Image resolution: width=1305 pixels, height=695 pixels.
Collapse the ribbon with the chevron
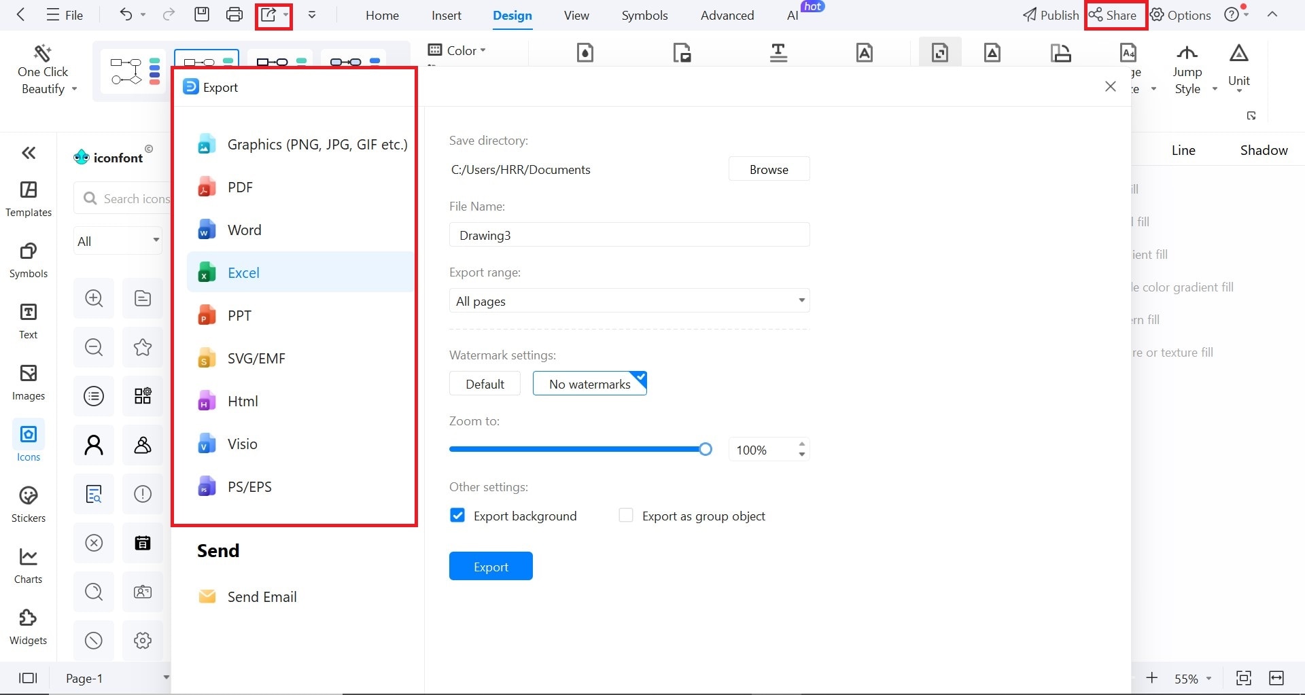pos(1272,14)
